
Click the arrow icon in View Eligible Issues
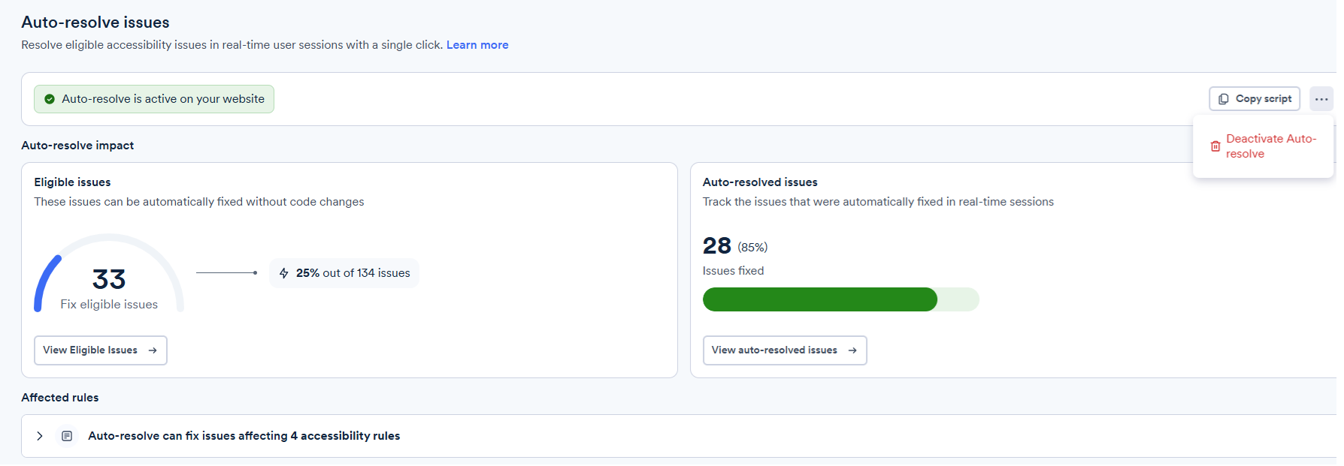click(153, 350)
